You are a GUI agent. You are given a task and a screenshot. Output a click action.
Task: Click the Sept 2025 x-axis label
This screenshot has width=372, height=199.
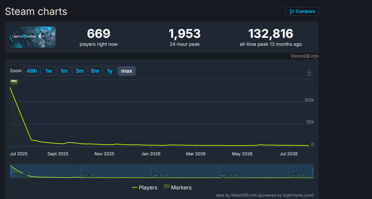coord(58,154)
